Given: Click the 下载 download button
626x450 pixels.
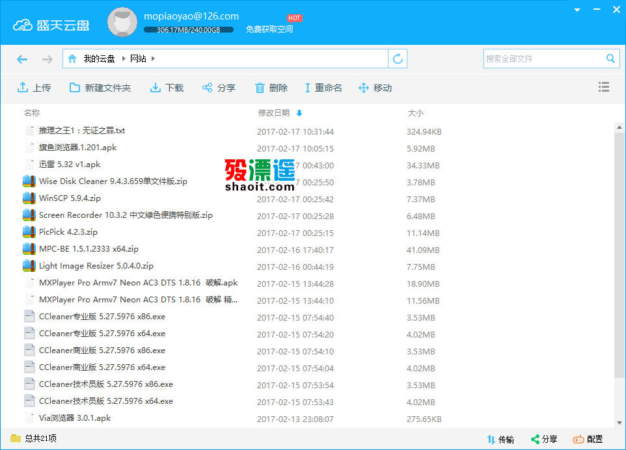Looking at the screenshot, I should (167, 88).
